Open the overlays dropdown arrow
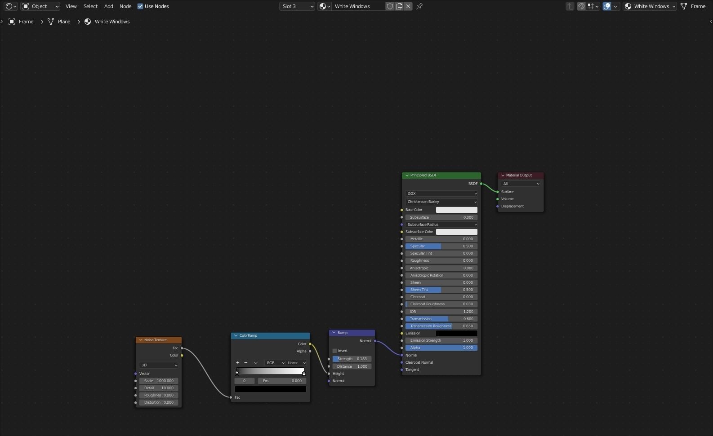This screenshot has height=436, width=713. pos(615,6)
